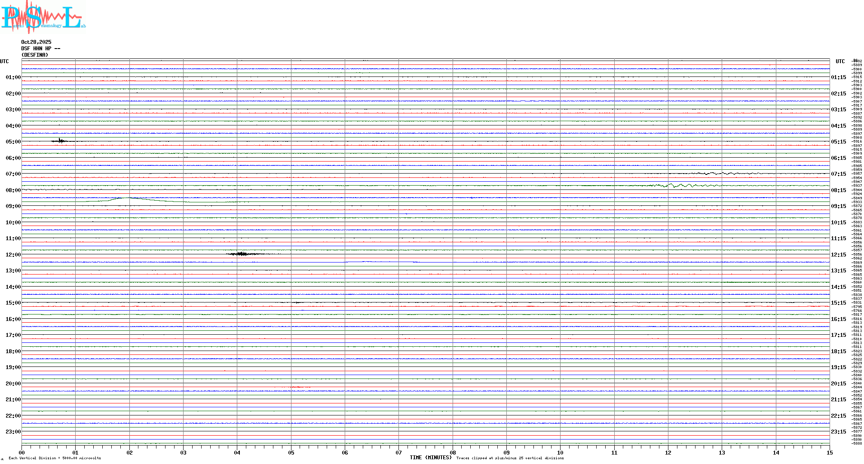
Task: Click the traces clipped footnote text
Action: (510, 458)
